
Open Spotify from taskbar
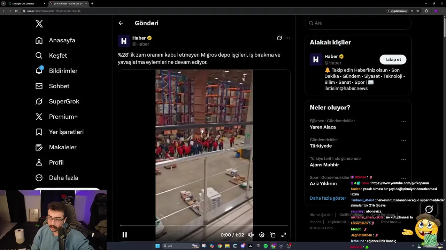pos(266,246)
